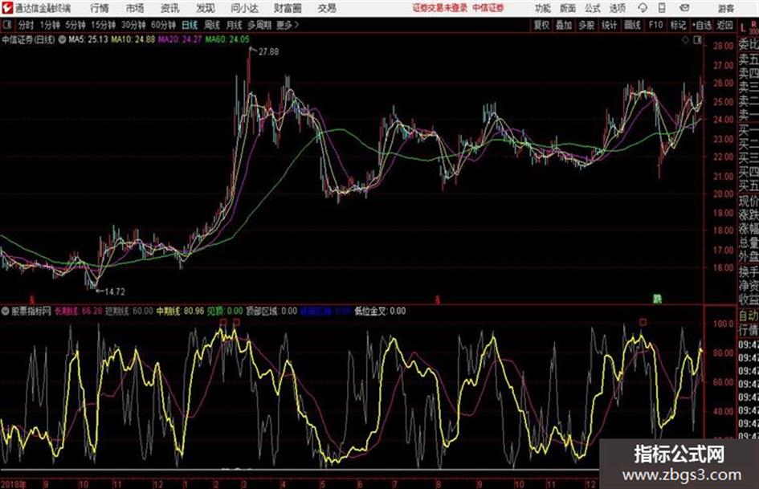
Task: Click the 画线 drawing tool button
Action: (632, 25)
